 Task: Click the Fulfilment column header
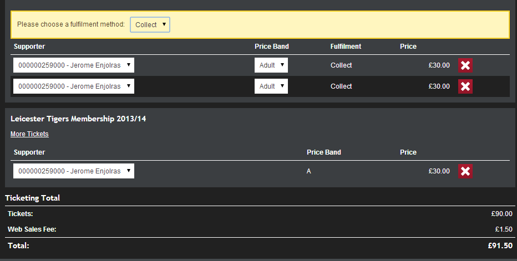click(x=346, y=47)
